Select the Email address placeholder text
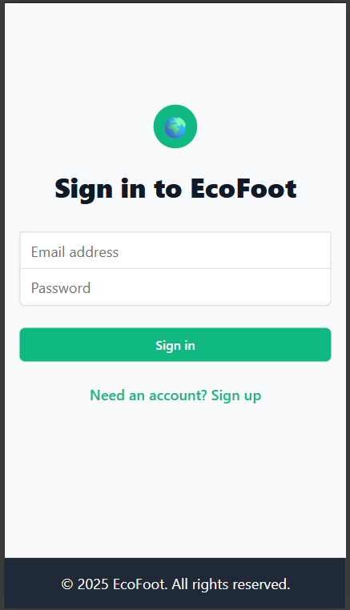Image resolution: width=350 pixels, height=610 pixels. coord(74,252)
